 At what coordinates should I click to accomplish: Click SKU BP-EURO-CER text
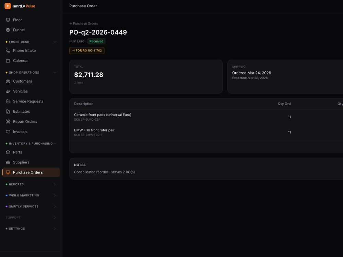pyautogui.click(x=87, y=120)
